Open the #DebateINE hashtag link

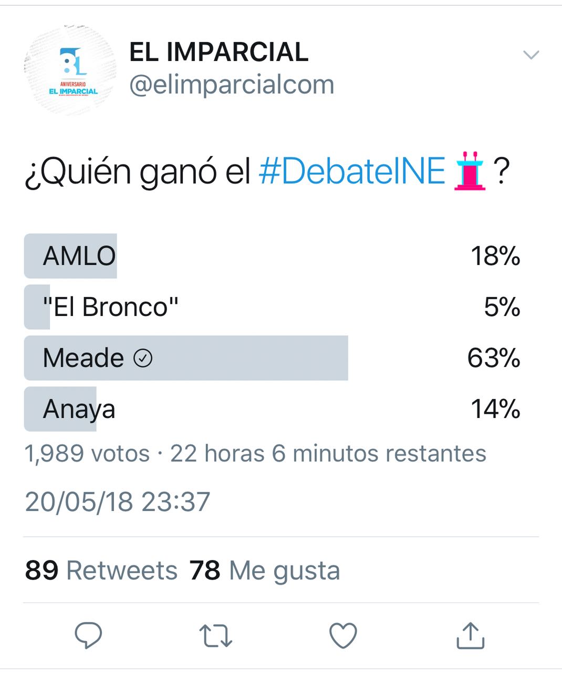pyautogui.click(x=352, y=171)
